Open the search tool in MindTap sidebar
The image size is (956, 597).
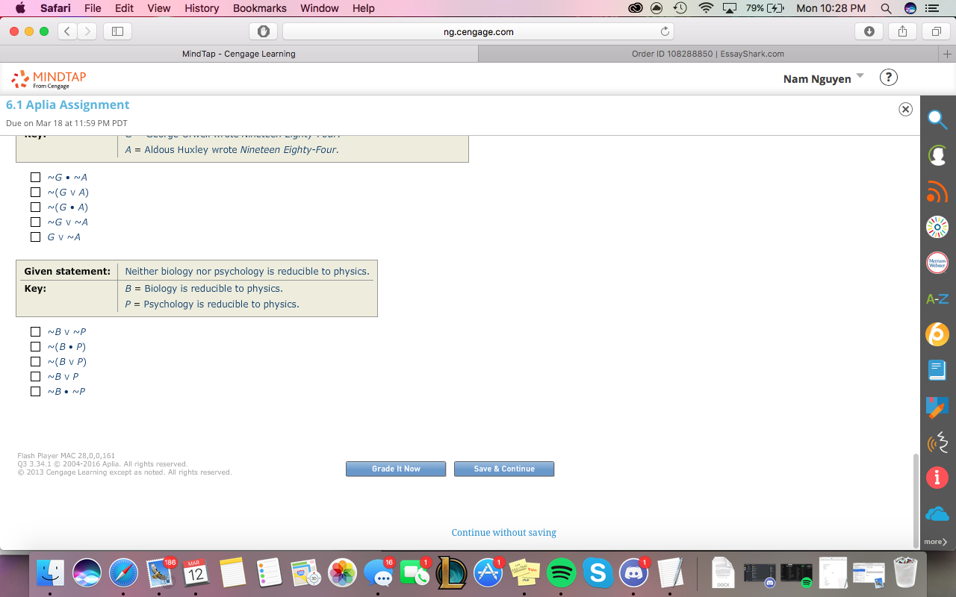point(937,119)
